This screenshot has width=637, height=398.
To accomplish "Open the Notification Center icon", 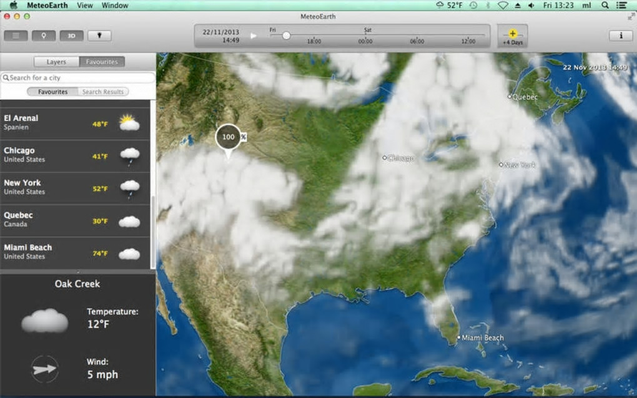I will click(621, 5).
